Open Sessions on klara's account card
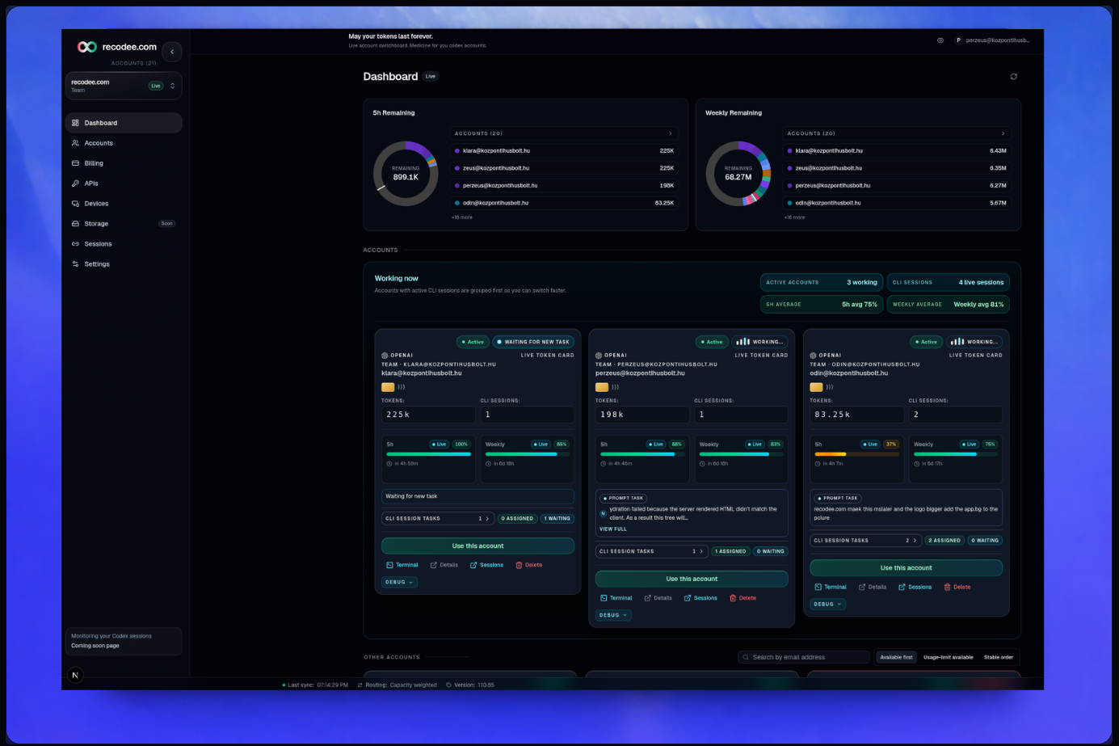Viewport: 1119px width, 746px height. [486, 565]
